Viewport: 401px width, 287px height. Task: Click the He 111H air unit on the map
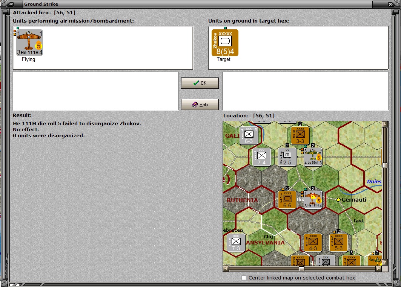pos(313,200)
